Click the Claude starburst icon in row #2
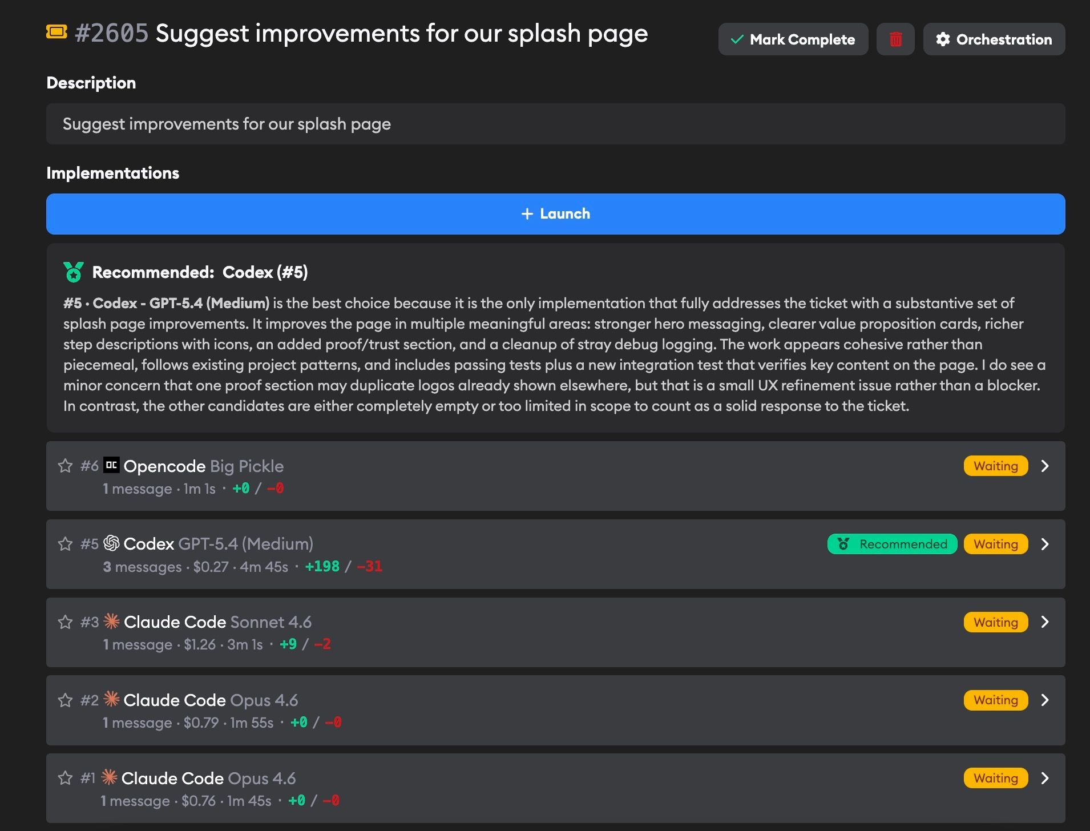 pyautogui.click(x=111, y=699)
